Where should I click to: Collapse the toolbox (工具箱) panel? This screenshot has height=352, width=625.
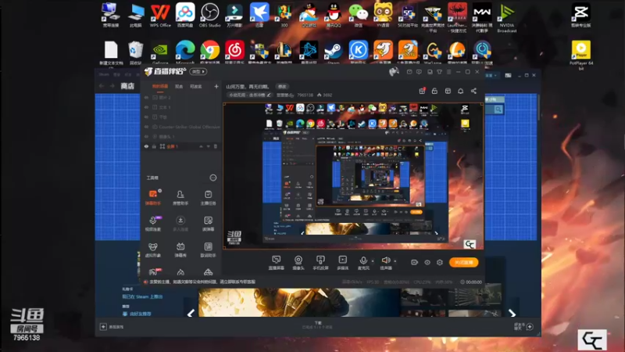click(212, 178)
